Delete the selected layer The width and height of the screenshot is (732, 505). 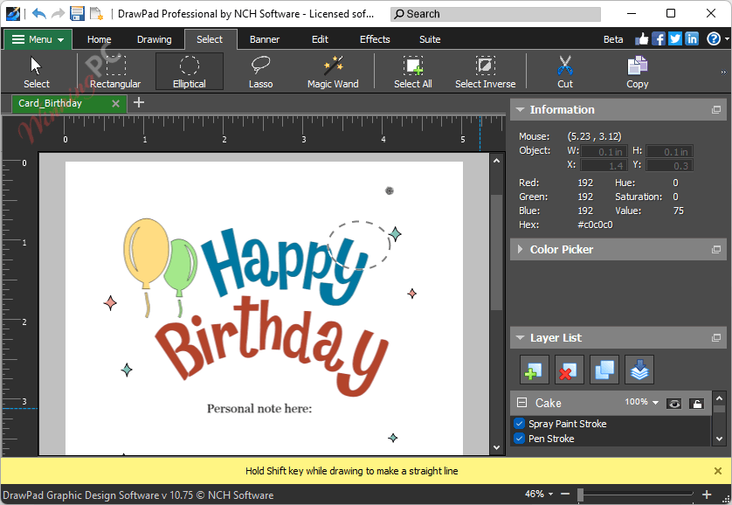(x=569, y=370)
